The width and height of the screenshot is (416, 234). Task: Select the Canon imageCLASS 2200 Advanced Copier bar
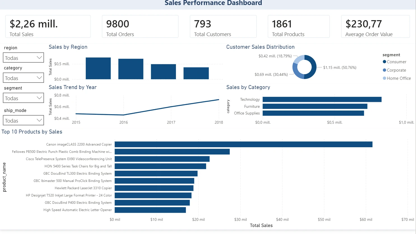pyautogui.click(x=243, y=144)
